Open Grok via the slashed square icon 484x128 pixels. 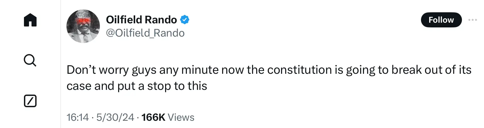tap(30, 101)
